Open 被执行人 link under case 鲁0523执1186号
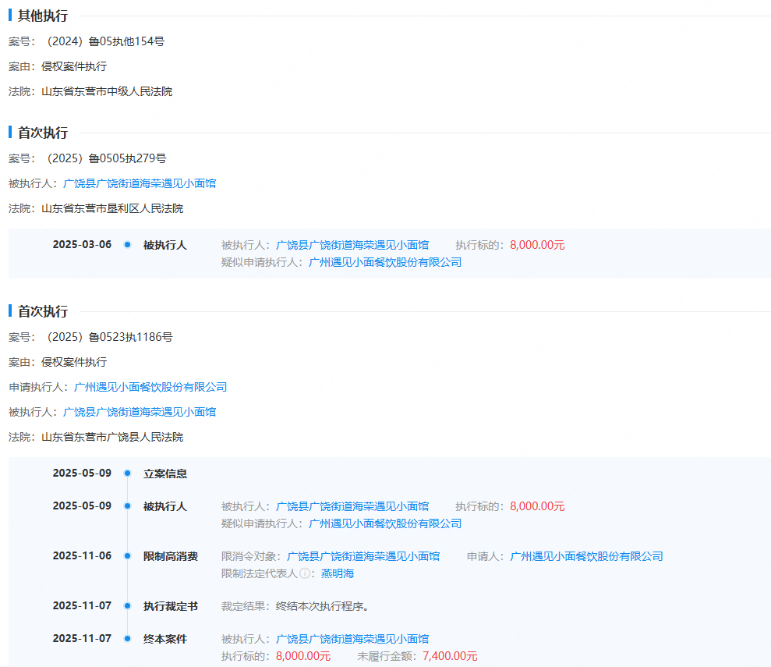The width and height of the screenshot is (771, 667). tap(140, 412)
